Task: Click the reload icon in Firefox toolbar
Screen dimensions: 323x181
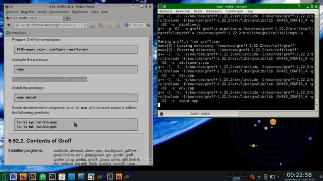Action: 110,25
